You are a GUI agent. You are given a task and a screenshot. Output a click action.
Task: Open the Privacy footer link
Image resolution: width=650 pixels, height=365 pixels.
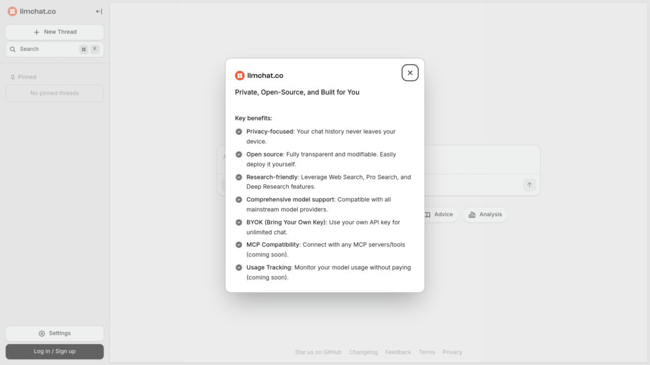click(x=452, y=352)
